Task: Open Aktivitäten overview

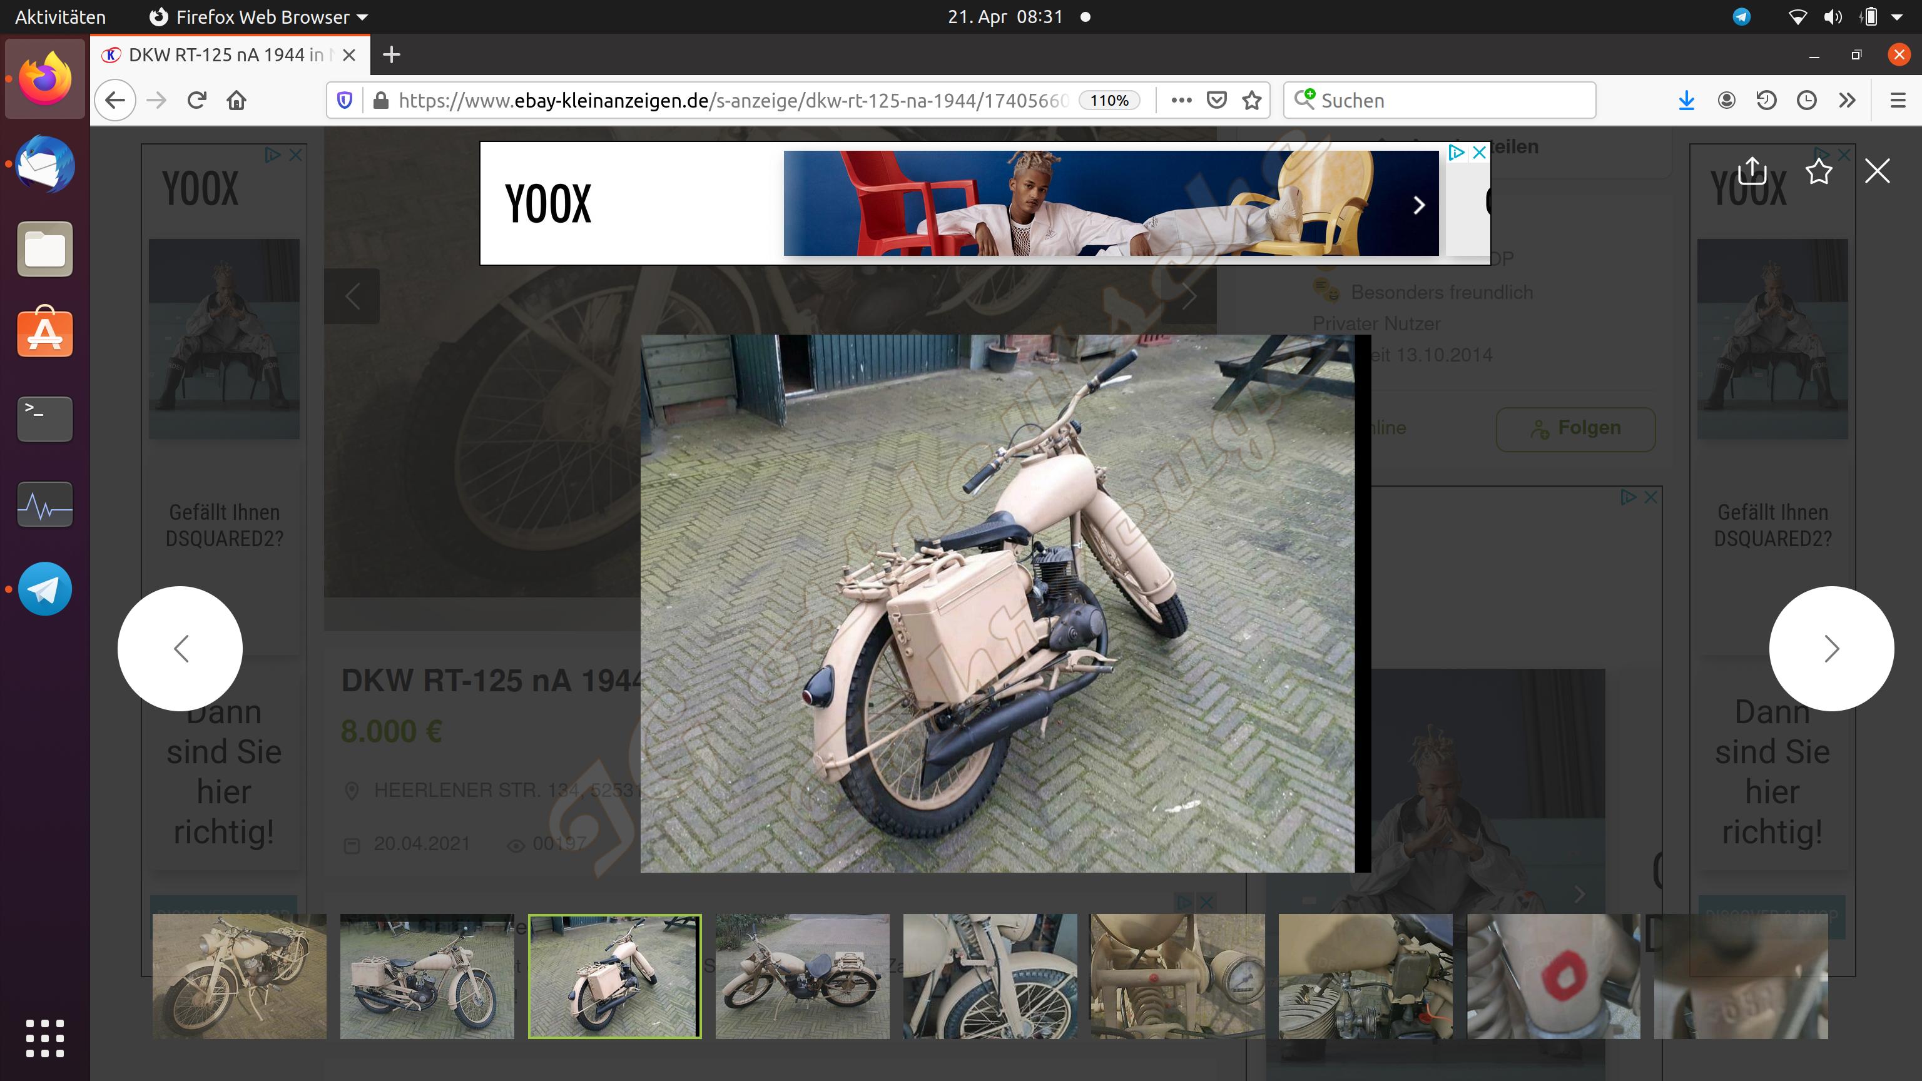Action: (59, 16)
